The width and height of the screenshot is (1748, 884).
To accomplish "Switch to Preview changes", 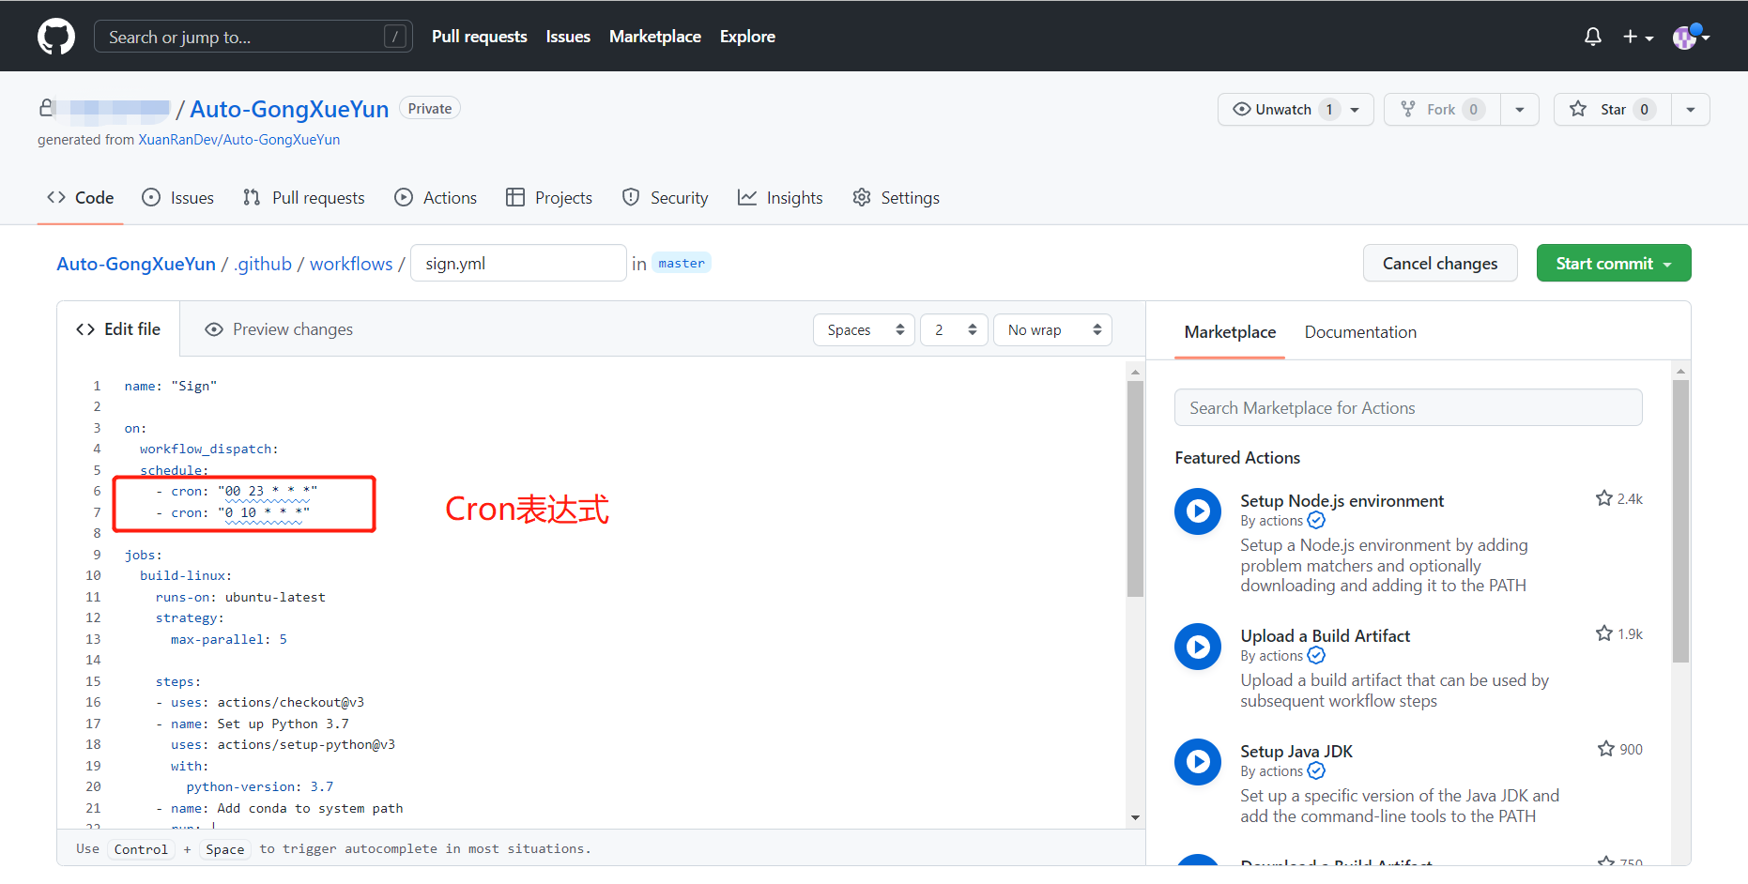I will [279, 329].
